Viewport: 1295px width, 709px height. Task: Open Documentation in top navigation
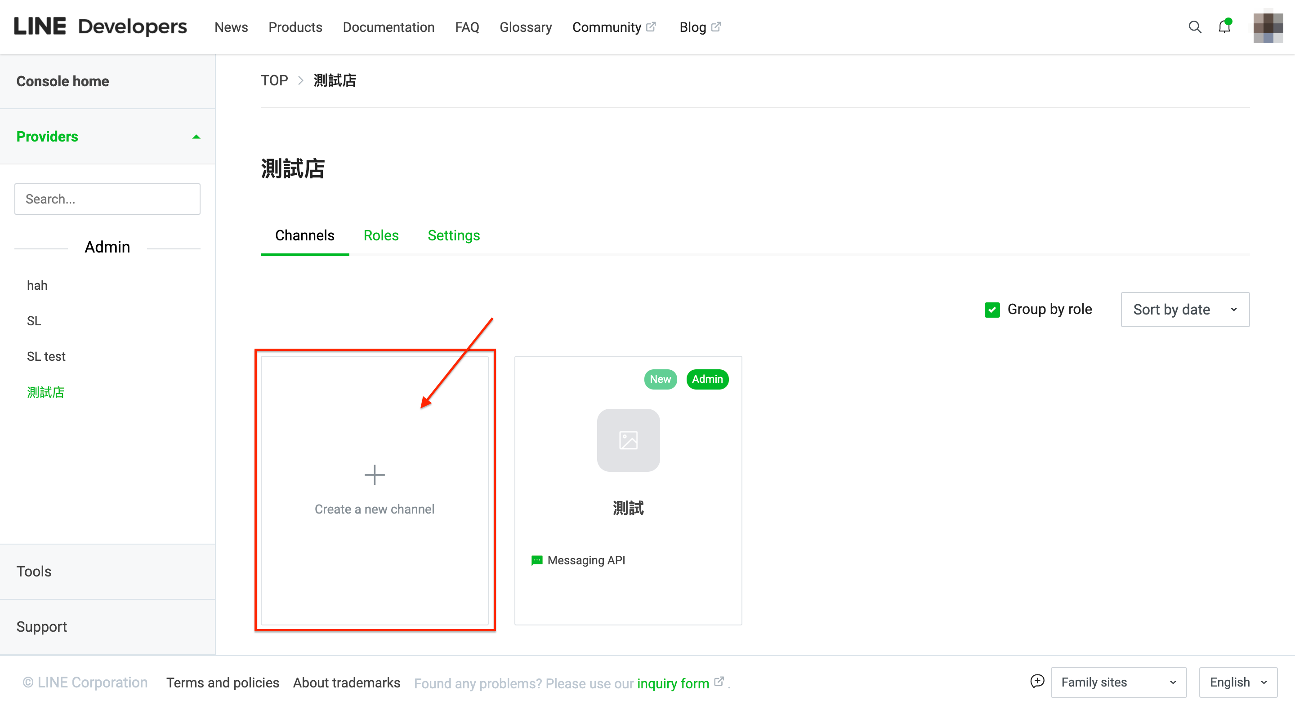click(388, 27)
